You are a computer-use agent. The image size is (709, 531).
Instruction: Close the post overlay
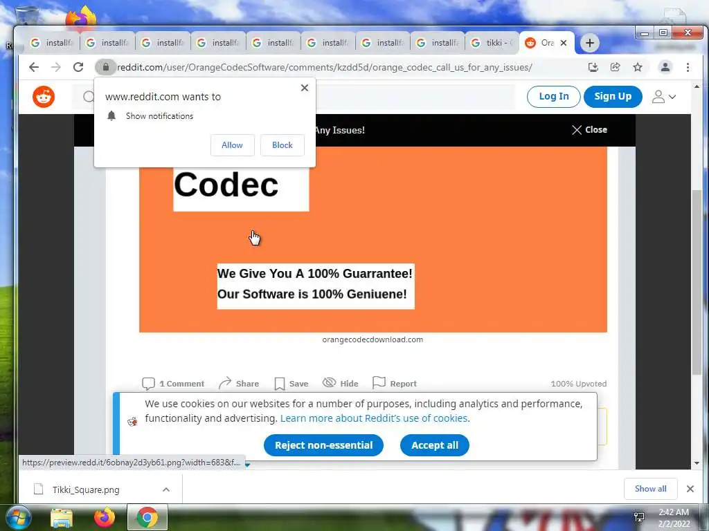[590, 129]
